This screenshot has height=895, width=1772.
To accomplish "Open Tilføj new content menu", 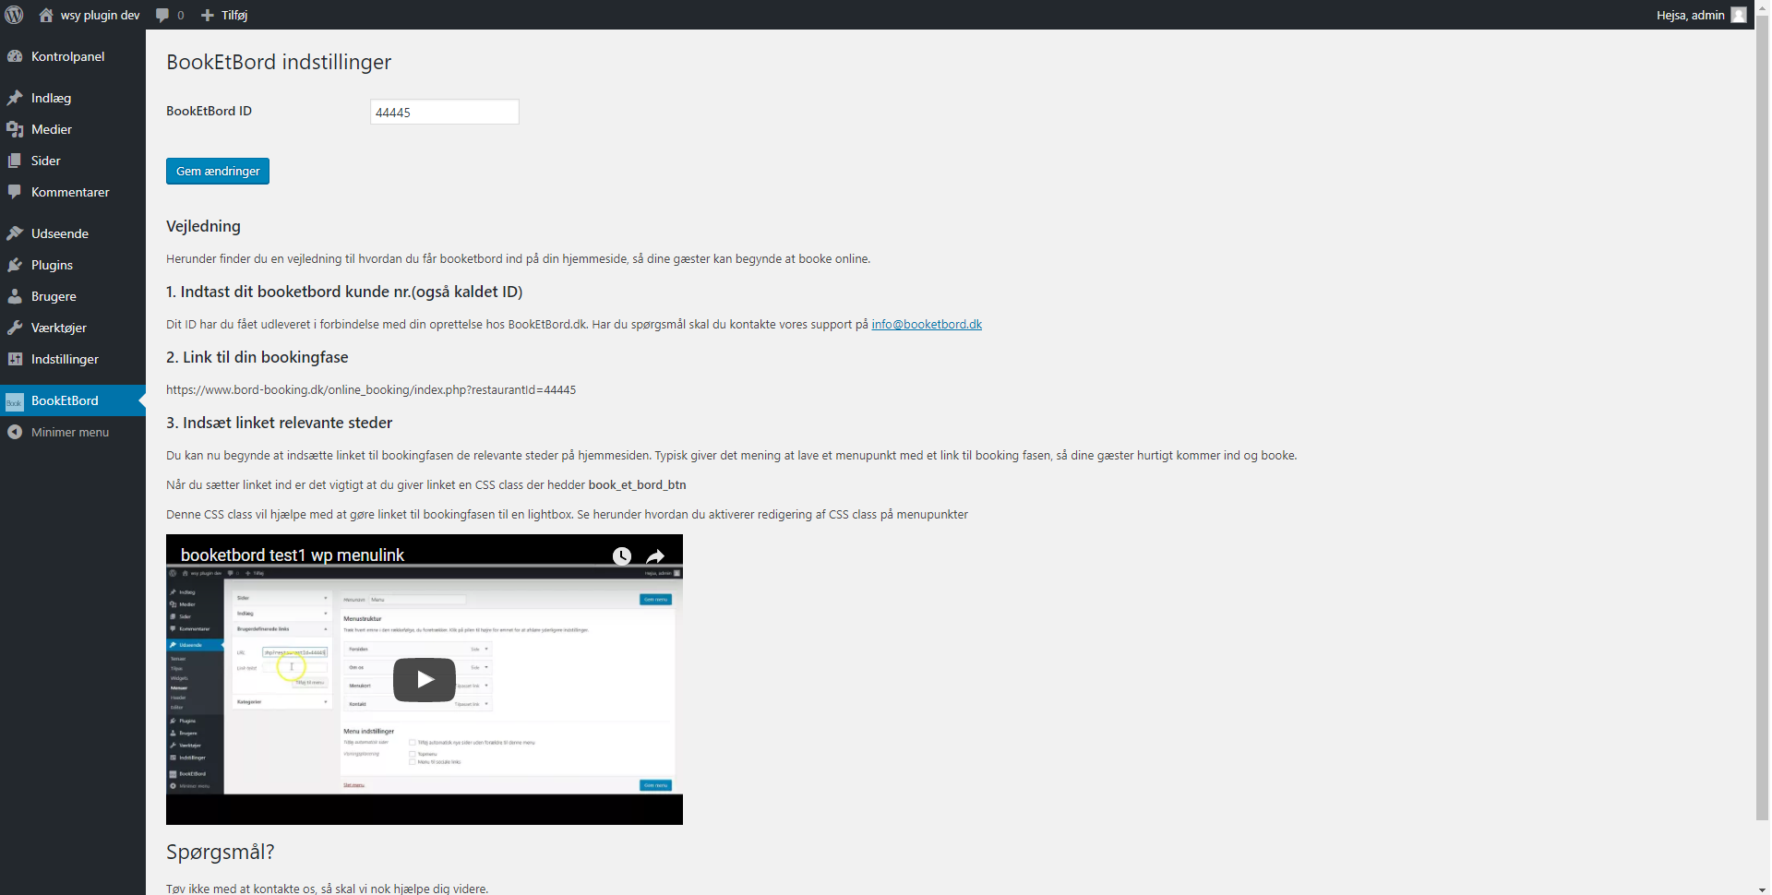I will click(x=234, y=15).
